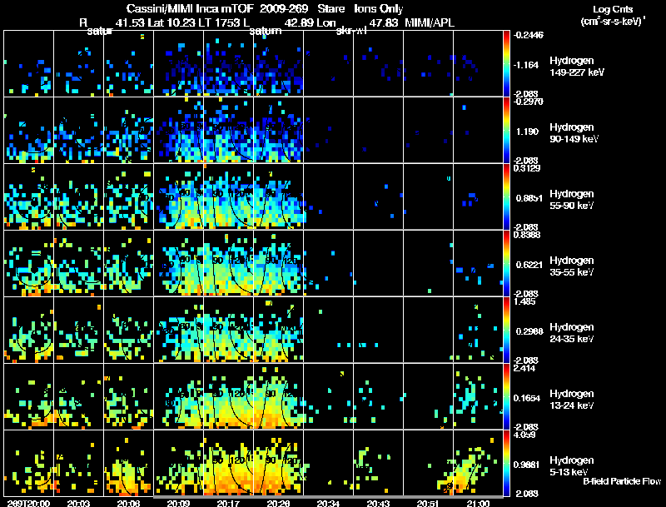
Task: Click the '20:26' time axis label
Action: (278, 503)
